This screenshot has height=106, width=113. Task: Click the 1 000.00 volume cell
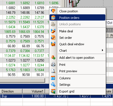34,96
